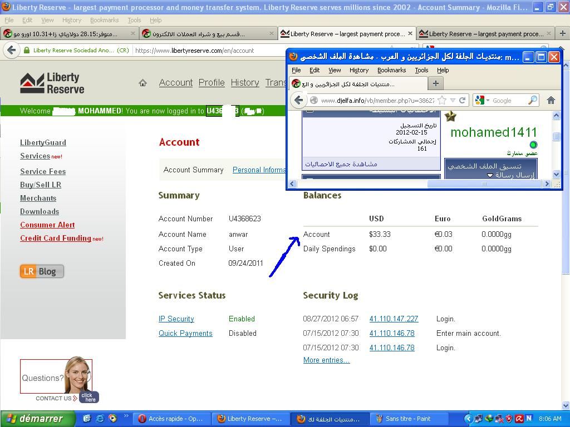Launch Internet Explorer from quick launch
Viewport: 570px width, 427px height.
tap(100, 419)
